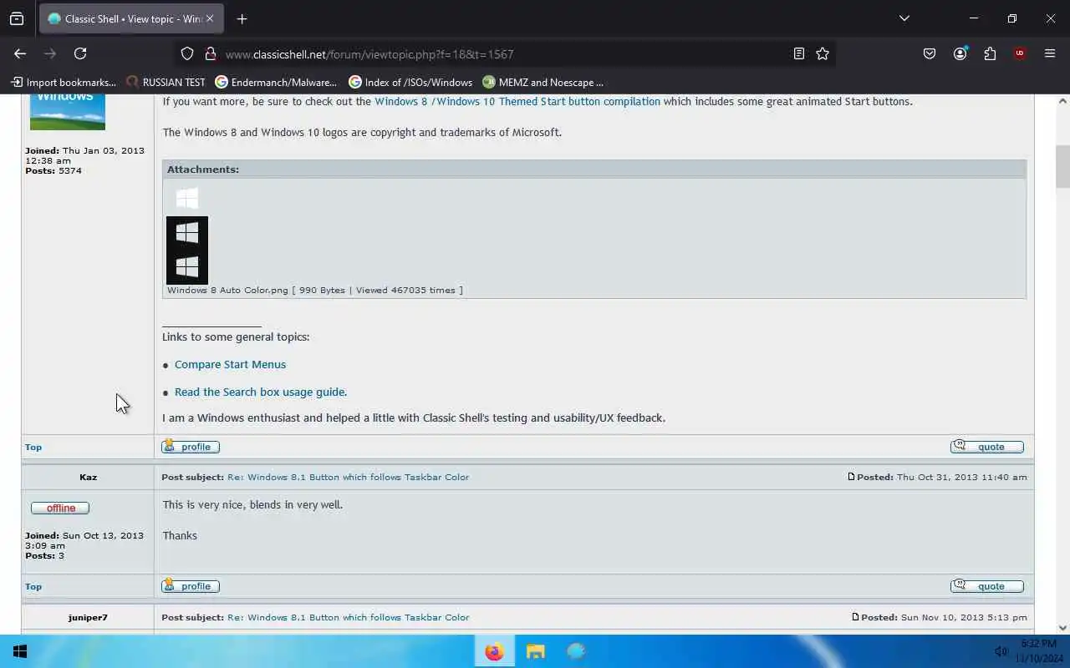The image size is (1070, 668).
Task: Click 'Posts: 5374' text
Action: (53, 170)
